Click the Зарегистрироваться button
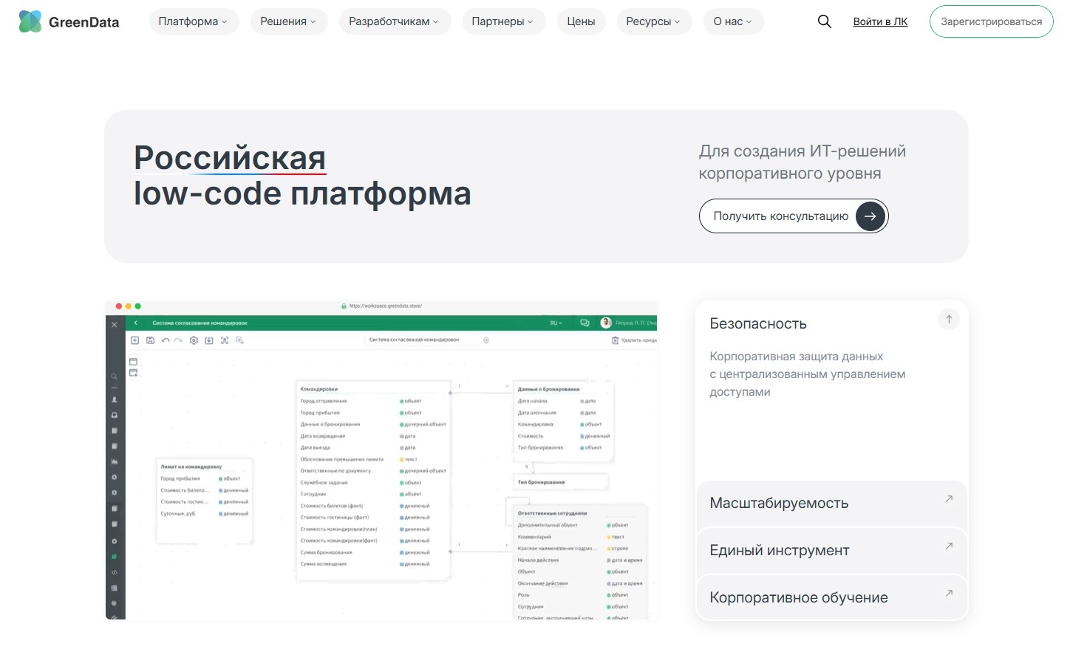1070x649 pixels. click(991, 21)
